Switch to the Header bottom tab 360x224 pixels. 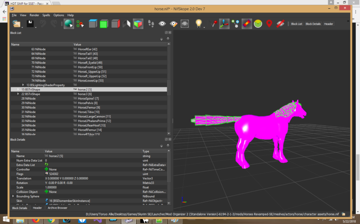tap(37, 208)
